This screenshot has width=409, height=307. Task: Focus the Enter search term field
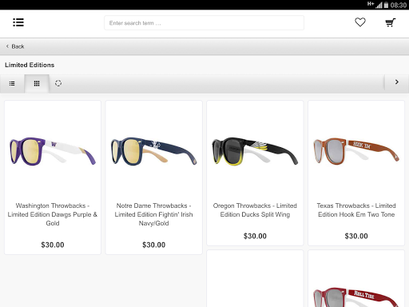point(204,23)
